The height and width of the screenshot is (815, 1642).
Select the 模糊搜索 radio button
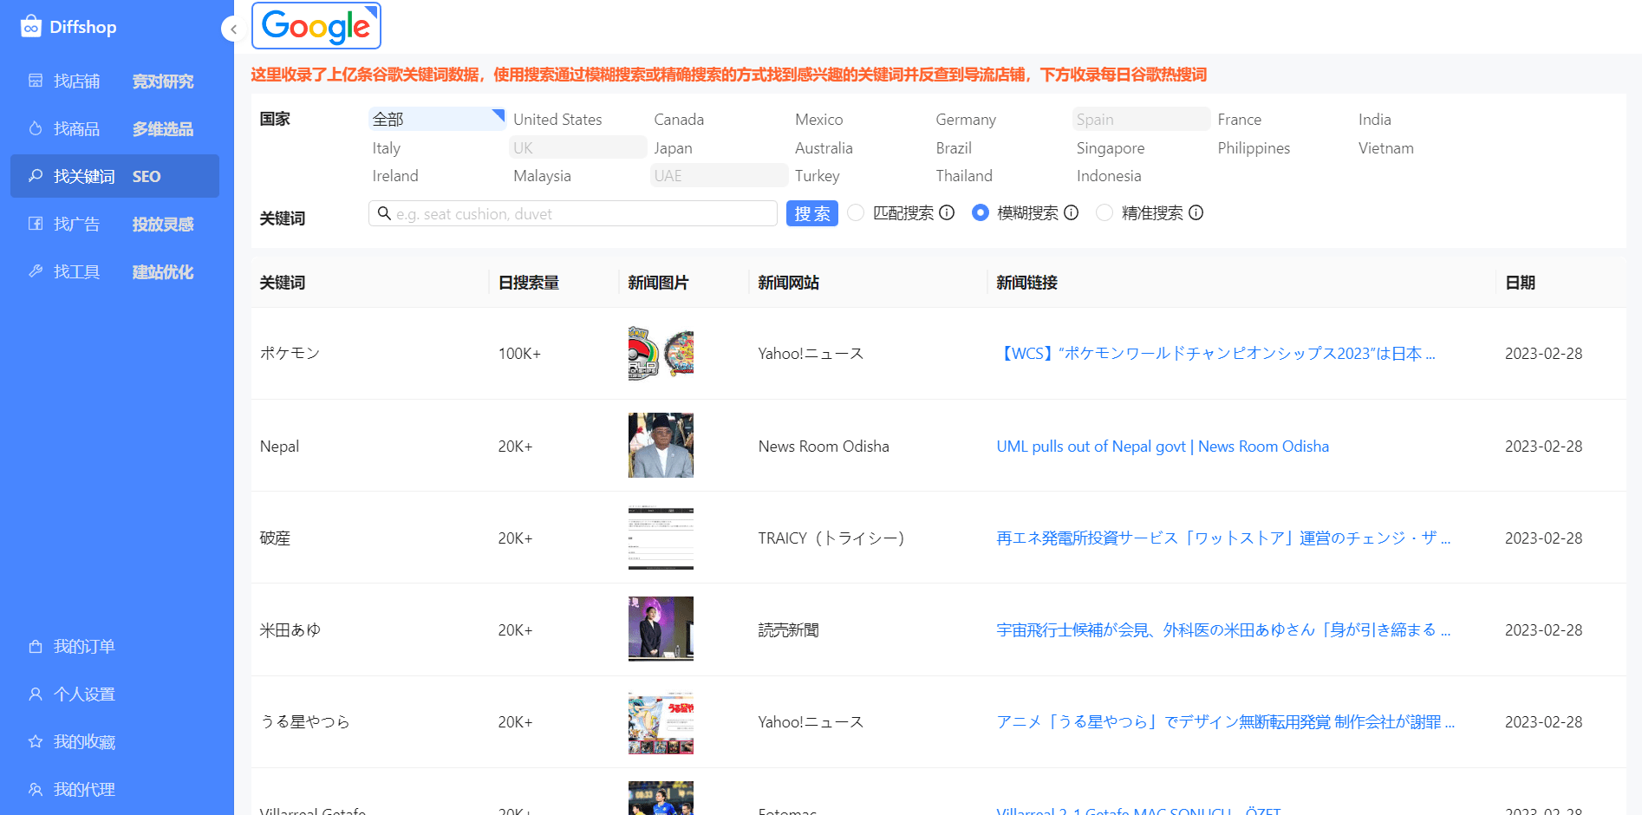coord(981,212)
